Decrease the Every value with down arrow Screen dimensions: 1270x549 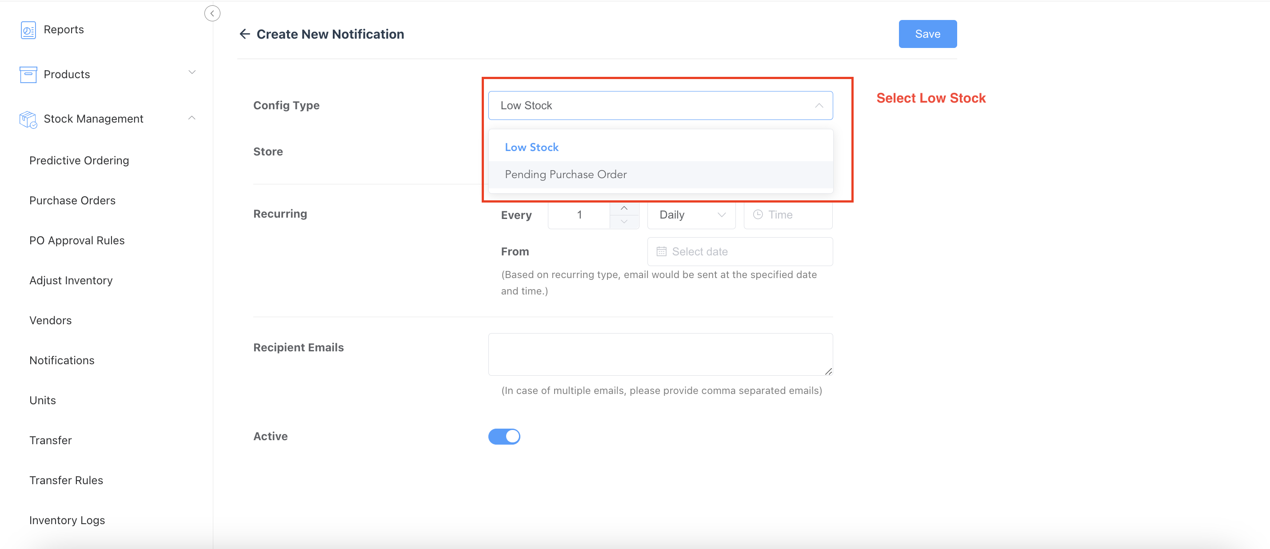point(623,222)
